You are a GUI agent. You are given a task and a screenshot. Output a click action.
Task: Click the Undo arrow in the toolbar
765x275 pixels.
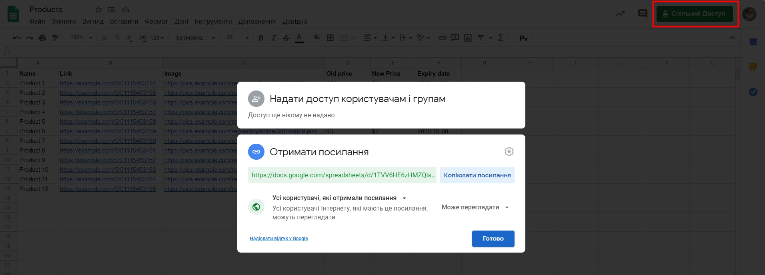coord(17,38)
